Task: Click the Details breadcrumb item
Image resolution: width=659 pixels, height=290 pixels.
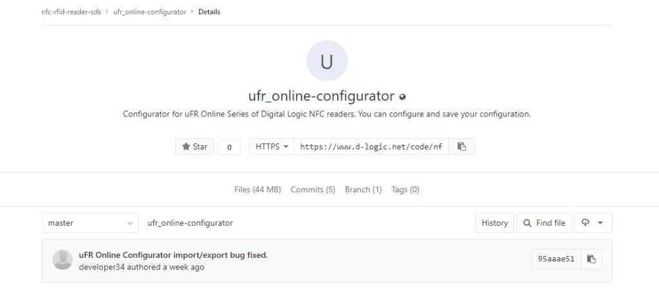Action: coord(209,12)
